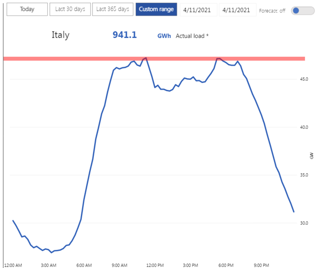
Task: Click the red peak threshold line
Action: (89, 59)
